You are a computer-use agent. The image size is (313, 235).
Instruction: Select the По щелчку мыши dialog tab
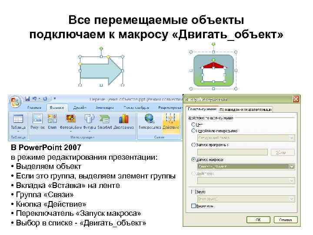(x=202, y=109)
